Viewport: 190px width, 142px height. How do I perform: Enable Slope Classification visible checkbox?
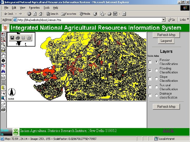pos(150,79)
